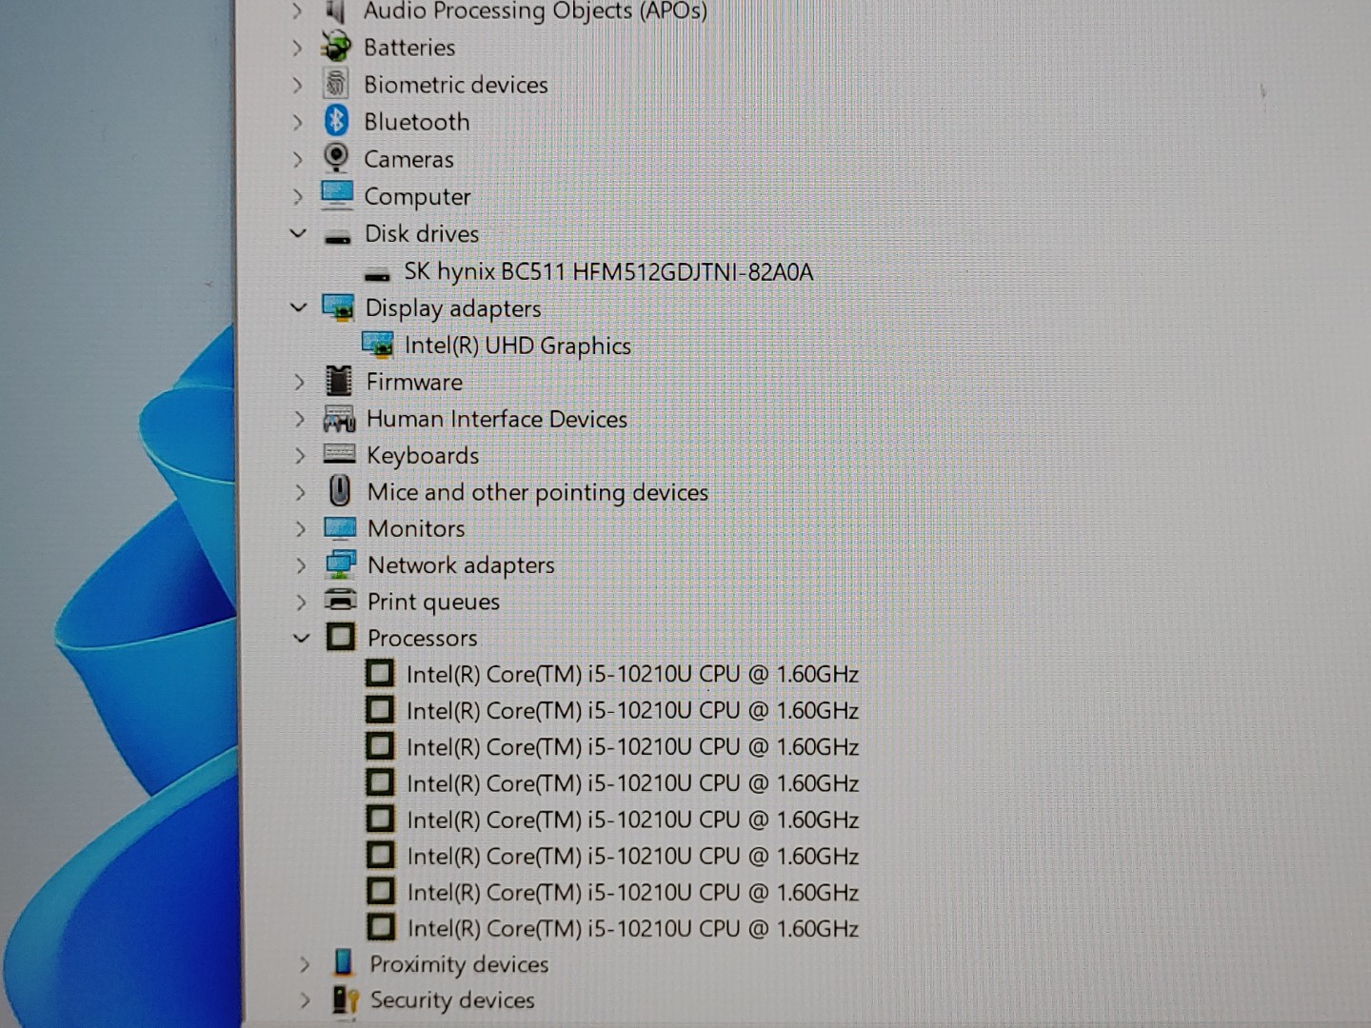Select the Bluetooth icon
This screenshot has height=1028, width=1371.
coord(337,121)
